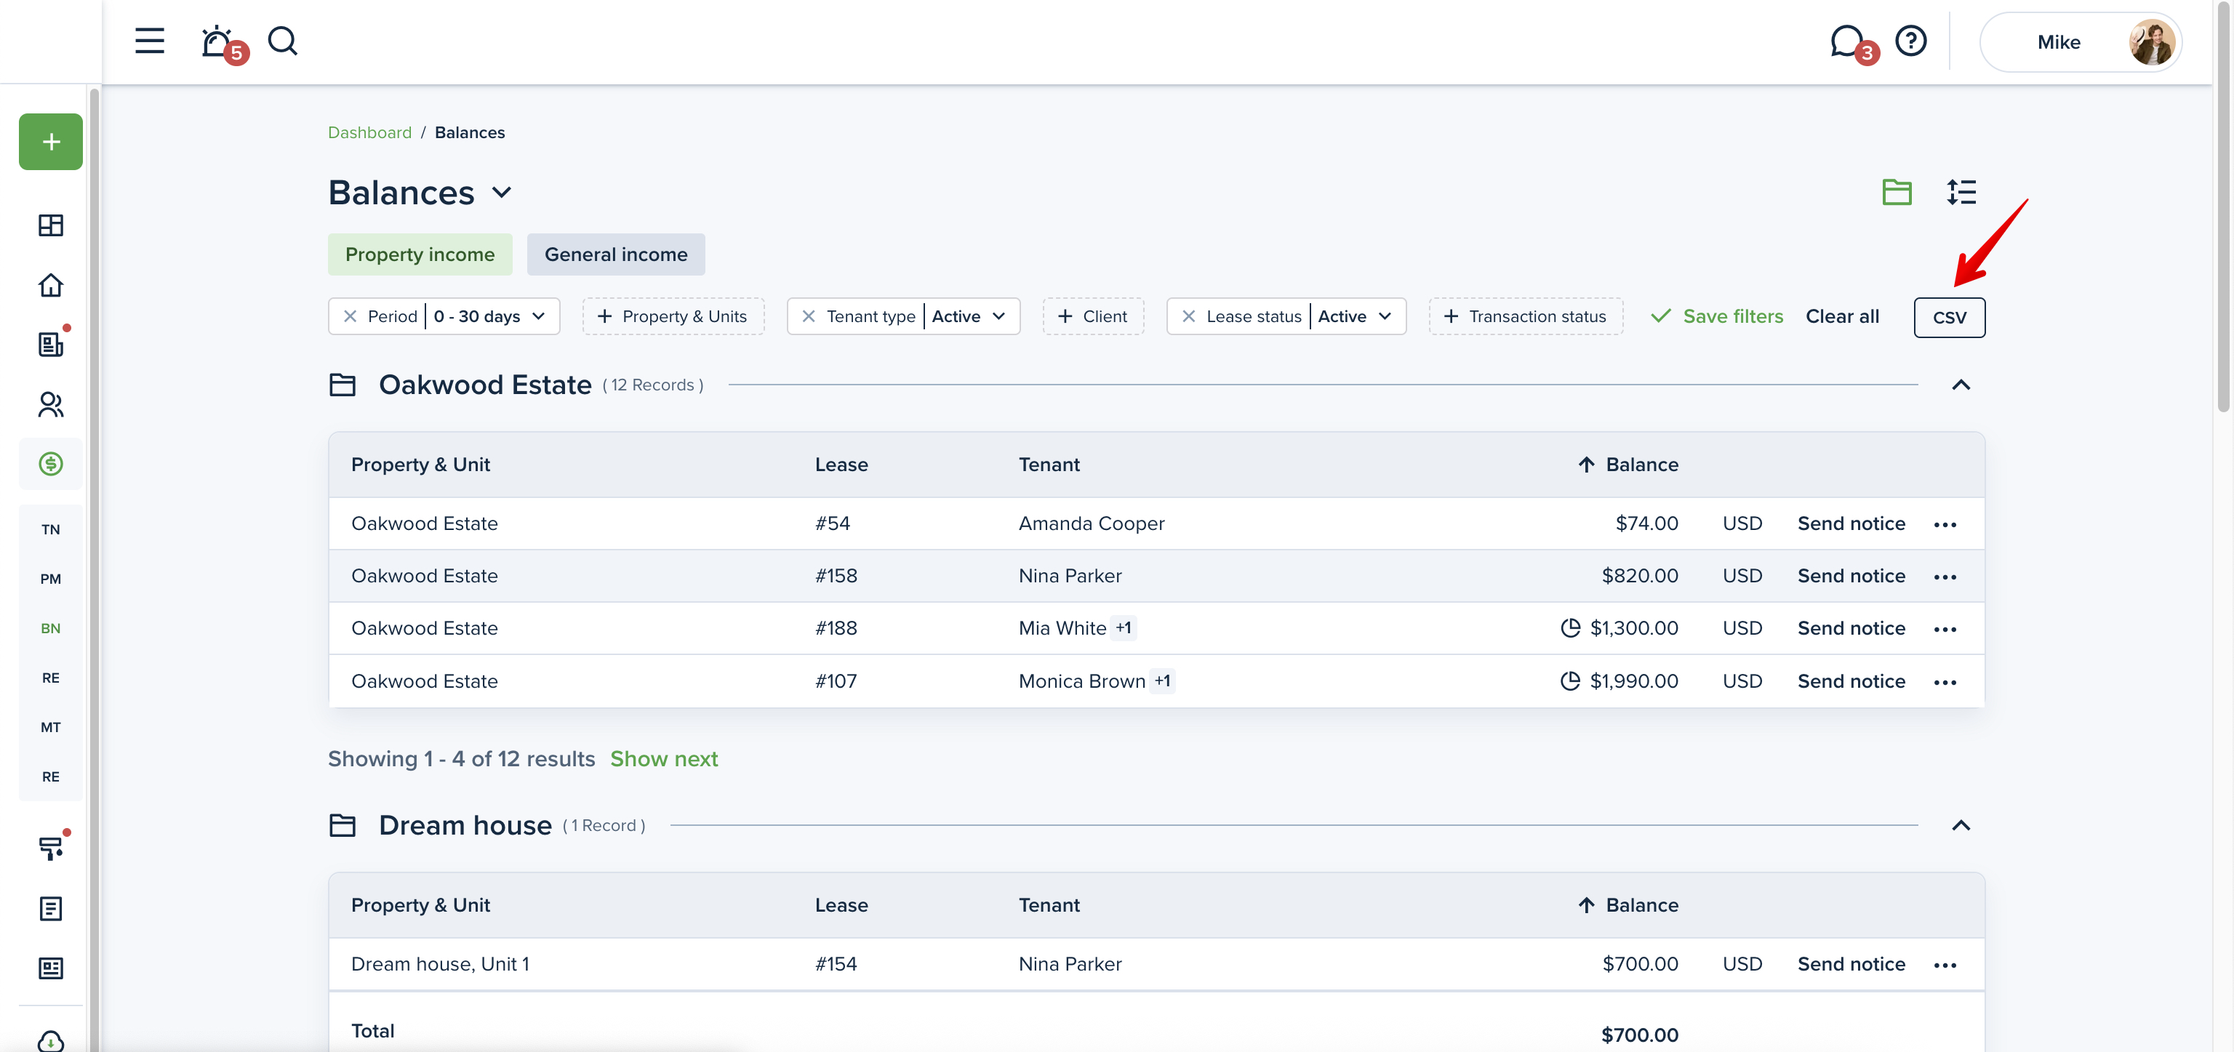Screen dimensions: 2234x1052
Task: Open the row sort settings icon
Action: coord(1961,192)
